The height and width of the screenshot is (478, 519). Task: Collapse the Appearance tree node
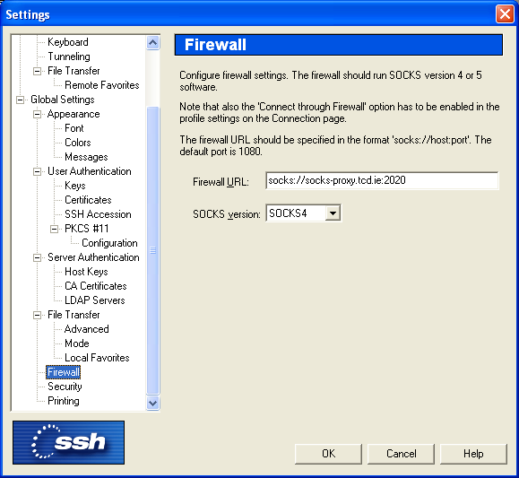pyautogui.click(x=37, y=114)
